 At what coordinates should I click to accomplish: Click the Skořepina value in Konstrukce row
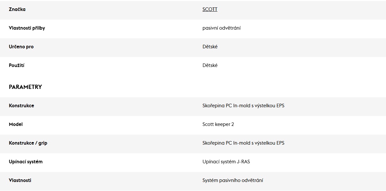click(243, 106)
